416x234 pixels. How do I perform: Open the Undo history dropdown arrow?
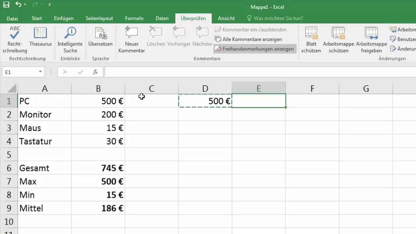[25, 5]
